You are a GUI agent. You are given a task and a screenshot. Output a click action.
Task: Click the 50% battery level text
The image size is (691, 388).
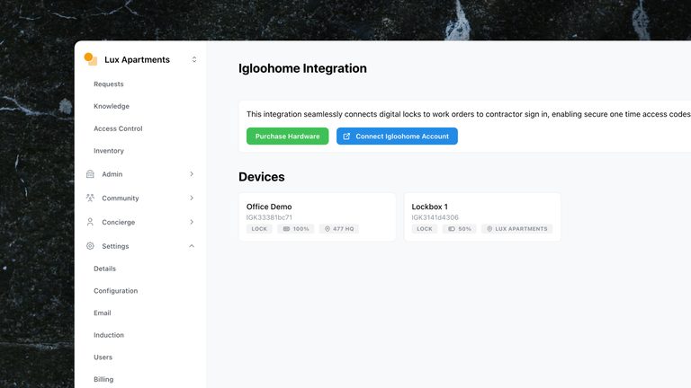coord(464,229)
